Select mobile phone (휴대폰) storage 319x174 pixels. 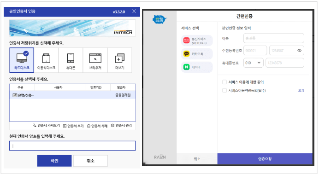click(x=71, y=60)
